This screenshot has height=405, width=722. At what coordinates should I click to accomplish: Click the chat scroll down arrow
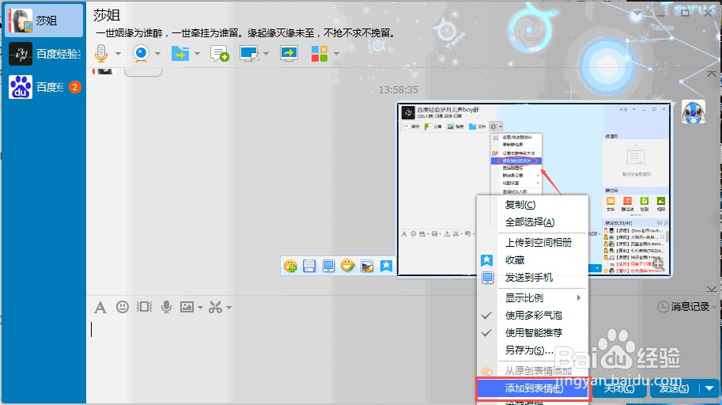tap(712, 289)
